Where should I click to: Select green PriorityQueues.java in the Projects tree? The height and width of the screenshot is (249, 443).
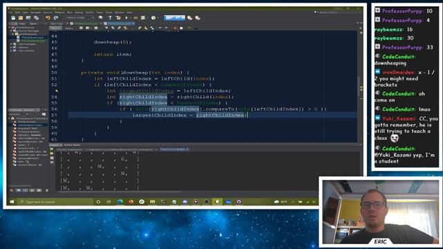coord(33,41)
